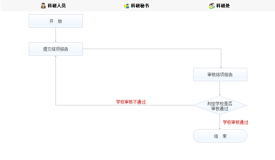
Task: Click rejection line left of decision diamond
Action: [123, 105]
